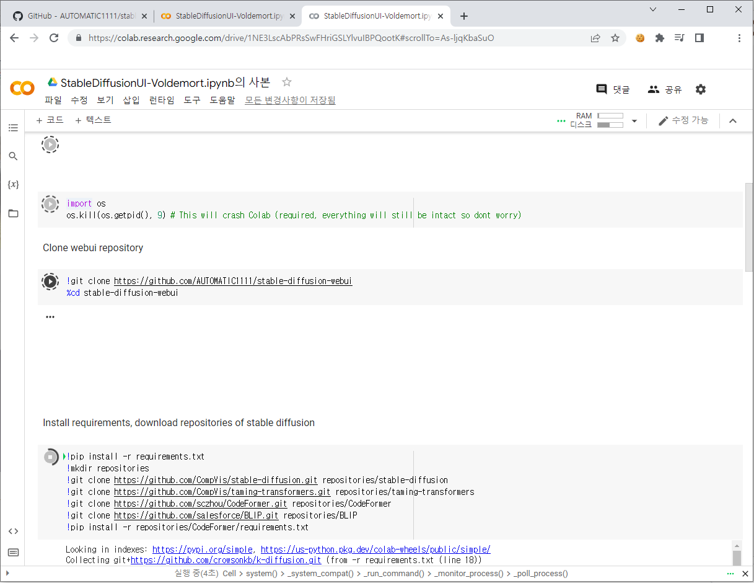Run the git clone stable-diffusion-webui cell

[x=50, y=281]
